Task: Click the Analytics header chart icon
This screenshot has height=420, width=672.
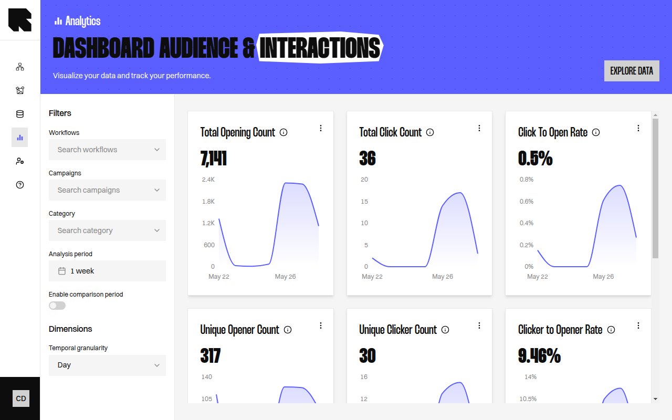Action: tap(58, 21)
